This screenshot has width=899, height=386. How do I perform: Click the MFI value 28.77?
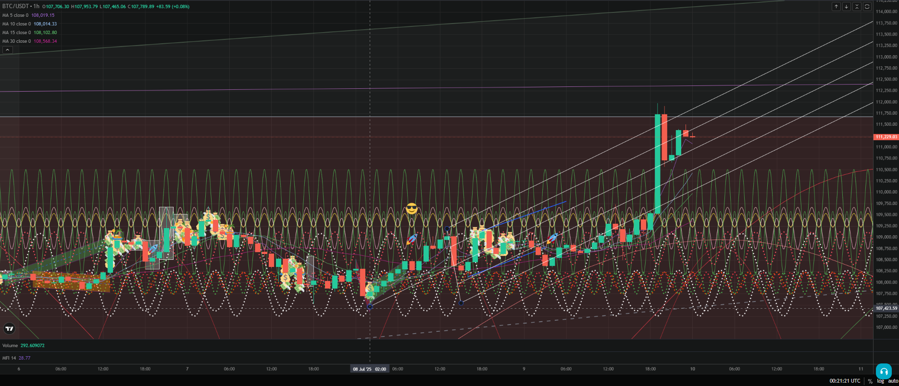(24, 358)
